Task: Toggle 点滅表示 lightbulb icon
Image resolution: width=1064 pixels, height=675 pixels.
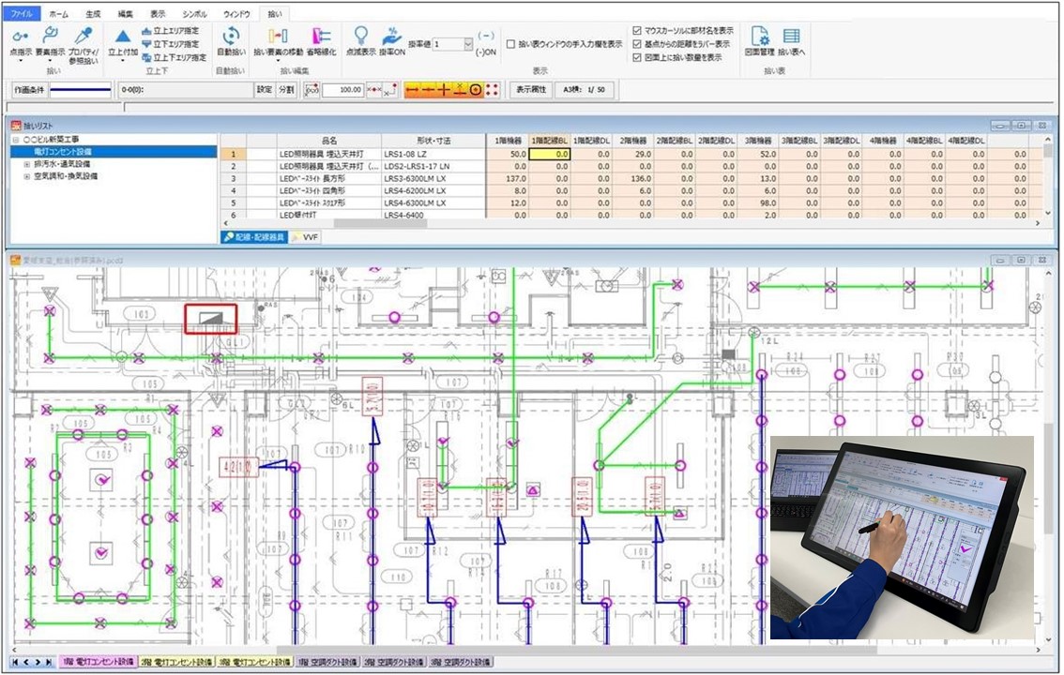Action: [360, 36]
